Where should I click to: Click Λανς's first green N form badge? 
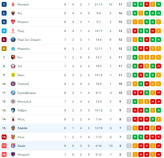coord(135,137)
